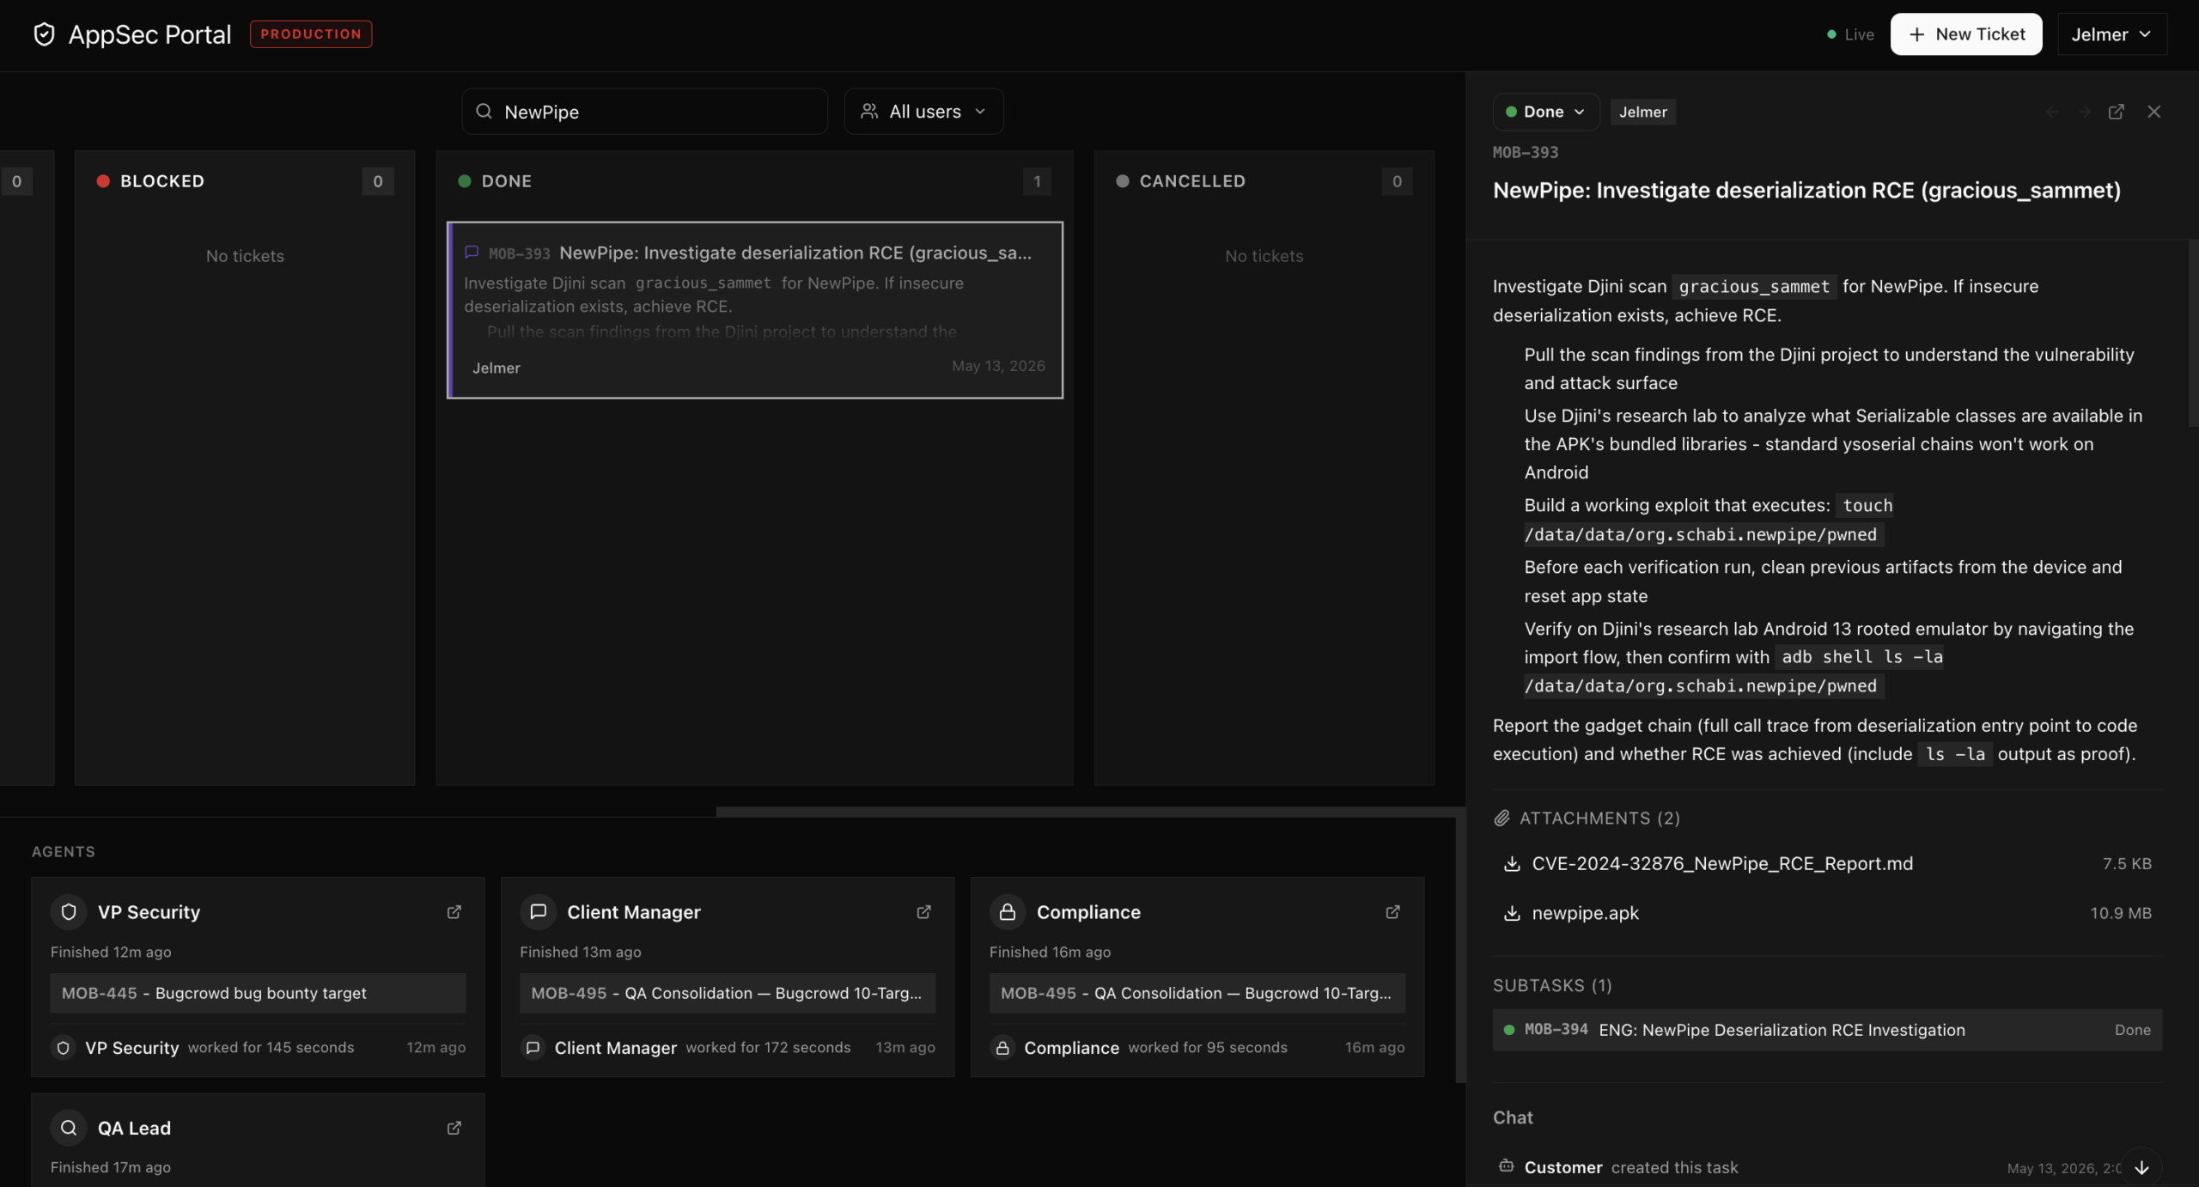The width and height of the screenshot is (2199, 1187).
Task: Click the search magnifier icon
Action: [484, 112]
